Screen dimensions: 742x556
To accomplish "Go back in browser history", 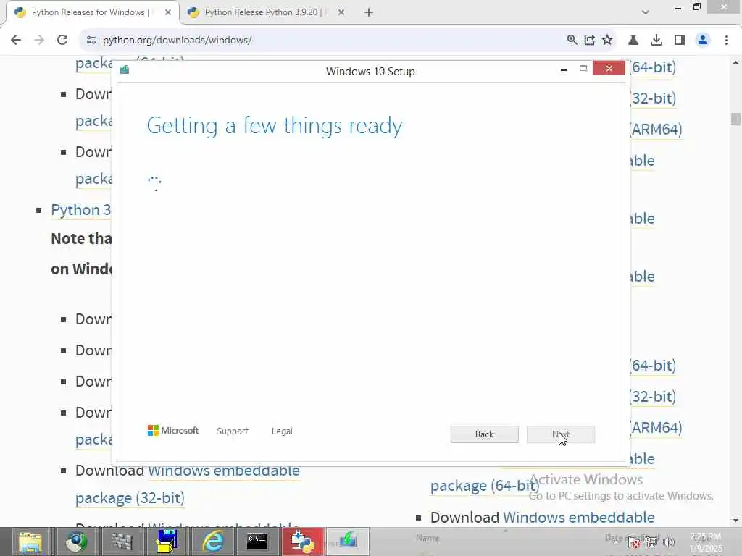I will pyautogui.click(x=16, y=41).
